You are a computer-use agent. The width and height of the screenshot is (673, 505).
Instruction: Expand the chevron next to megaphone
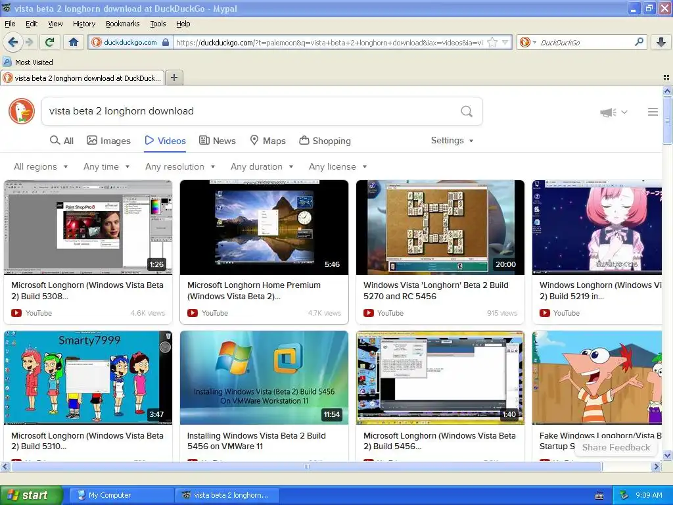pos(624,112)
